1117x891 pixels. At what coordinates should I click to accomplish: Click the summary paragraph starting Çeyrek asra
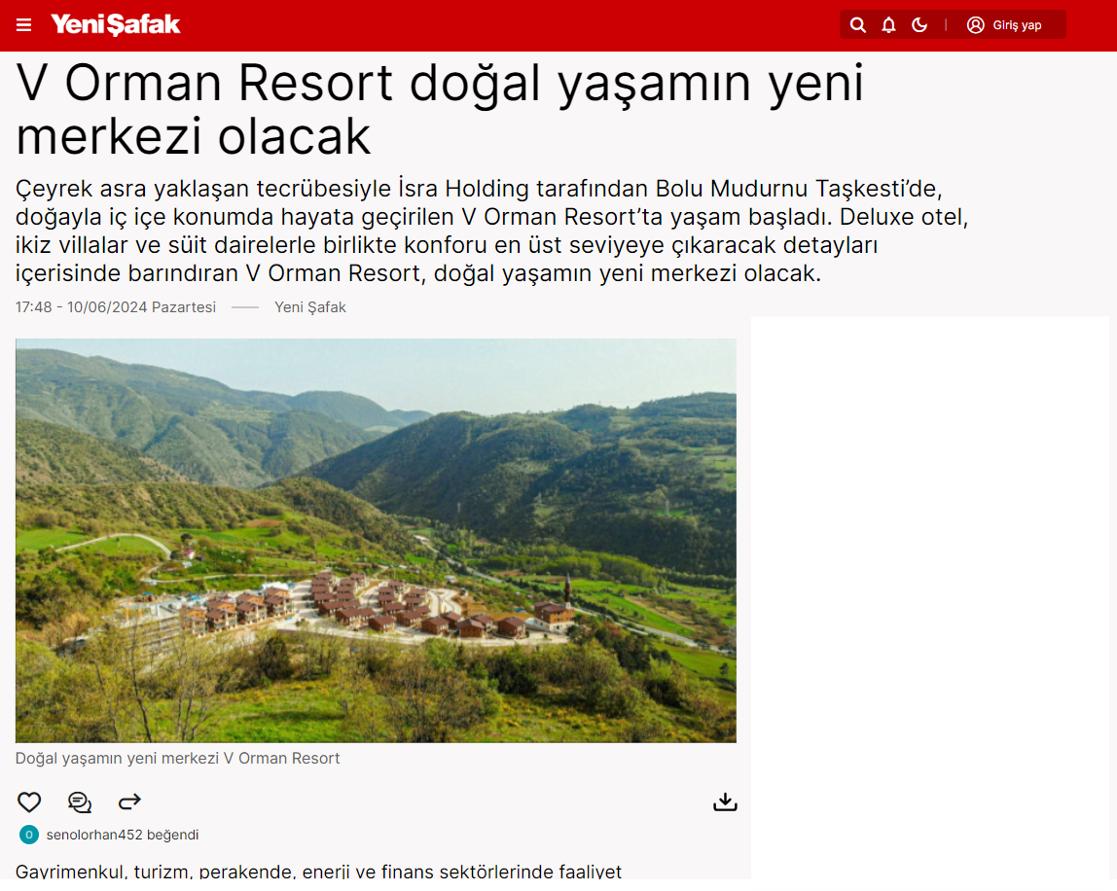click(492, 231)
